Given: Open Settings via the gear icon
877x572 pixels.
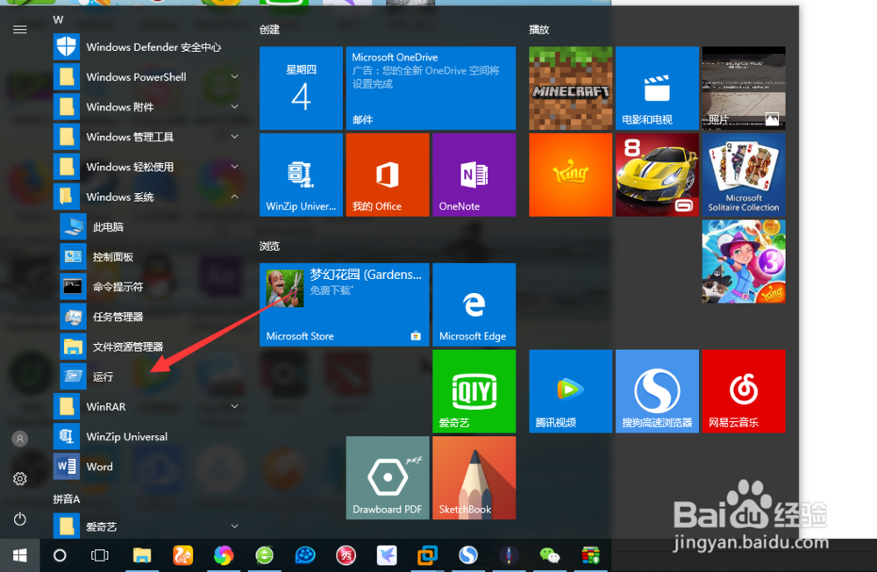Looking at the screenshot, I should tap(20, 479).
